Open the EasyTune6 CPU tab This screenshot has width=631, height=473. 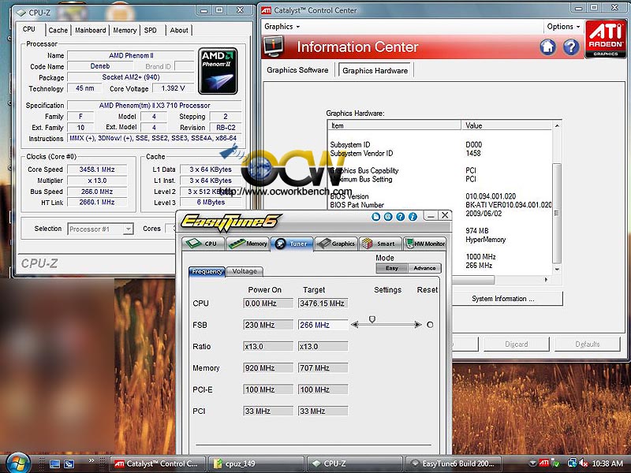coord(203,244)
